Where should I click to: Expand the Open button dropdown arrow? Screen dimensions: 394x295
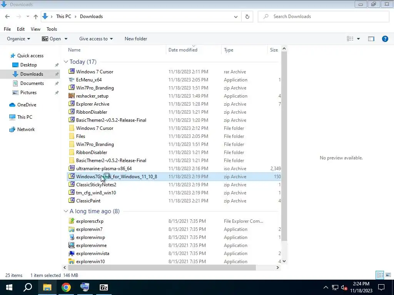tap(66, 39)
